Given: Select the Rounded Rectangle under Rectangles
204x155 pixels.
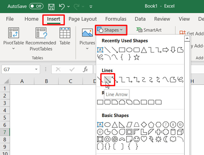Looking at the screenshot, I should click(x=107, y=102).
